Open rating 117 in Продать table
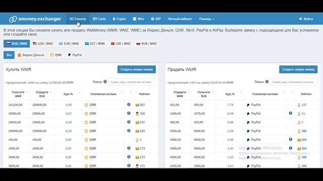The height and width of the screenshot is (181, 323). point(304,105)
